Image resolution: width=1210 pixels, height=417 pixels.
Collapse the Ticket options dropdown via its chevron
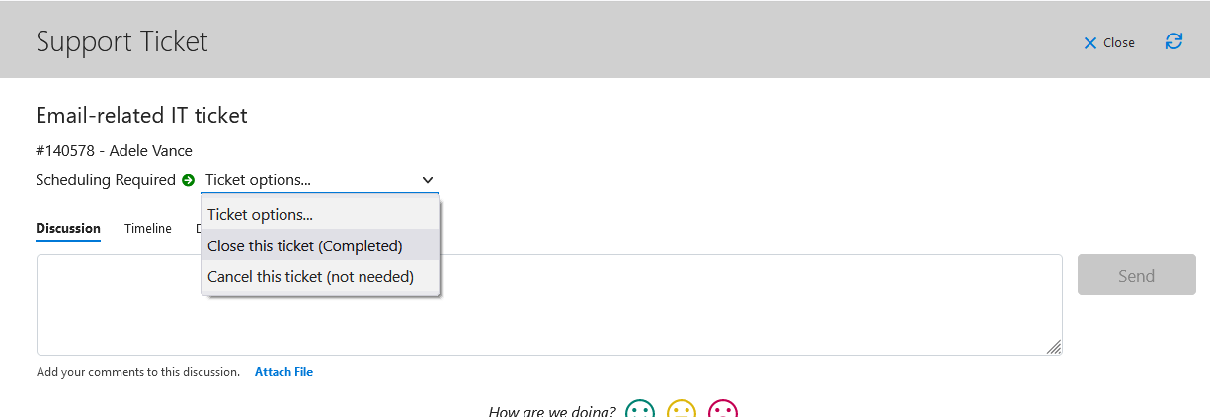[x=428, y=180]
